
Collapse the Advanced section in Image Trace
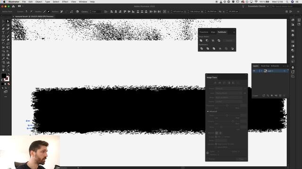(x=208, y=112)
